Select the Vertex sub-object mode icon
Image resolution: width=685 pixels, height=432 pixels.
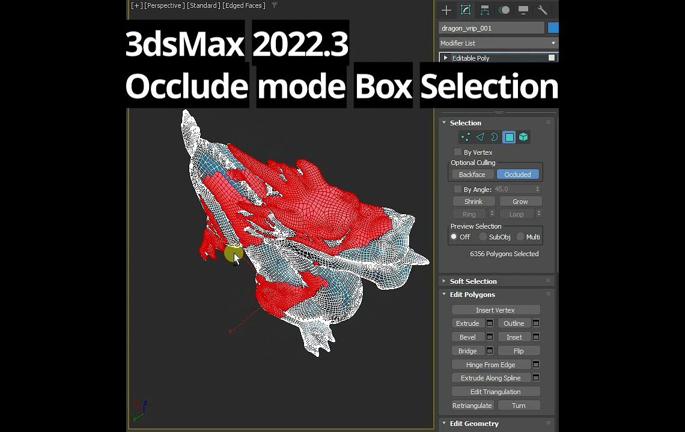[465, 137]
